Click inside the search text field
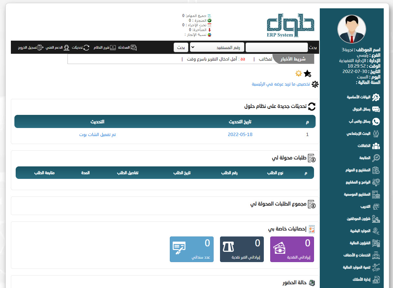The image size is (393, 288). [277, 47]
